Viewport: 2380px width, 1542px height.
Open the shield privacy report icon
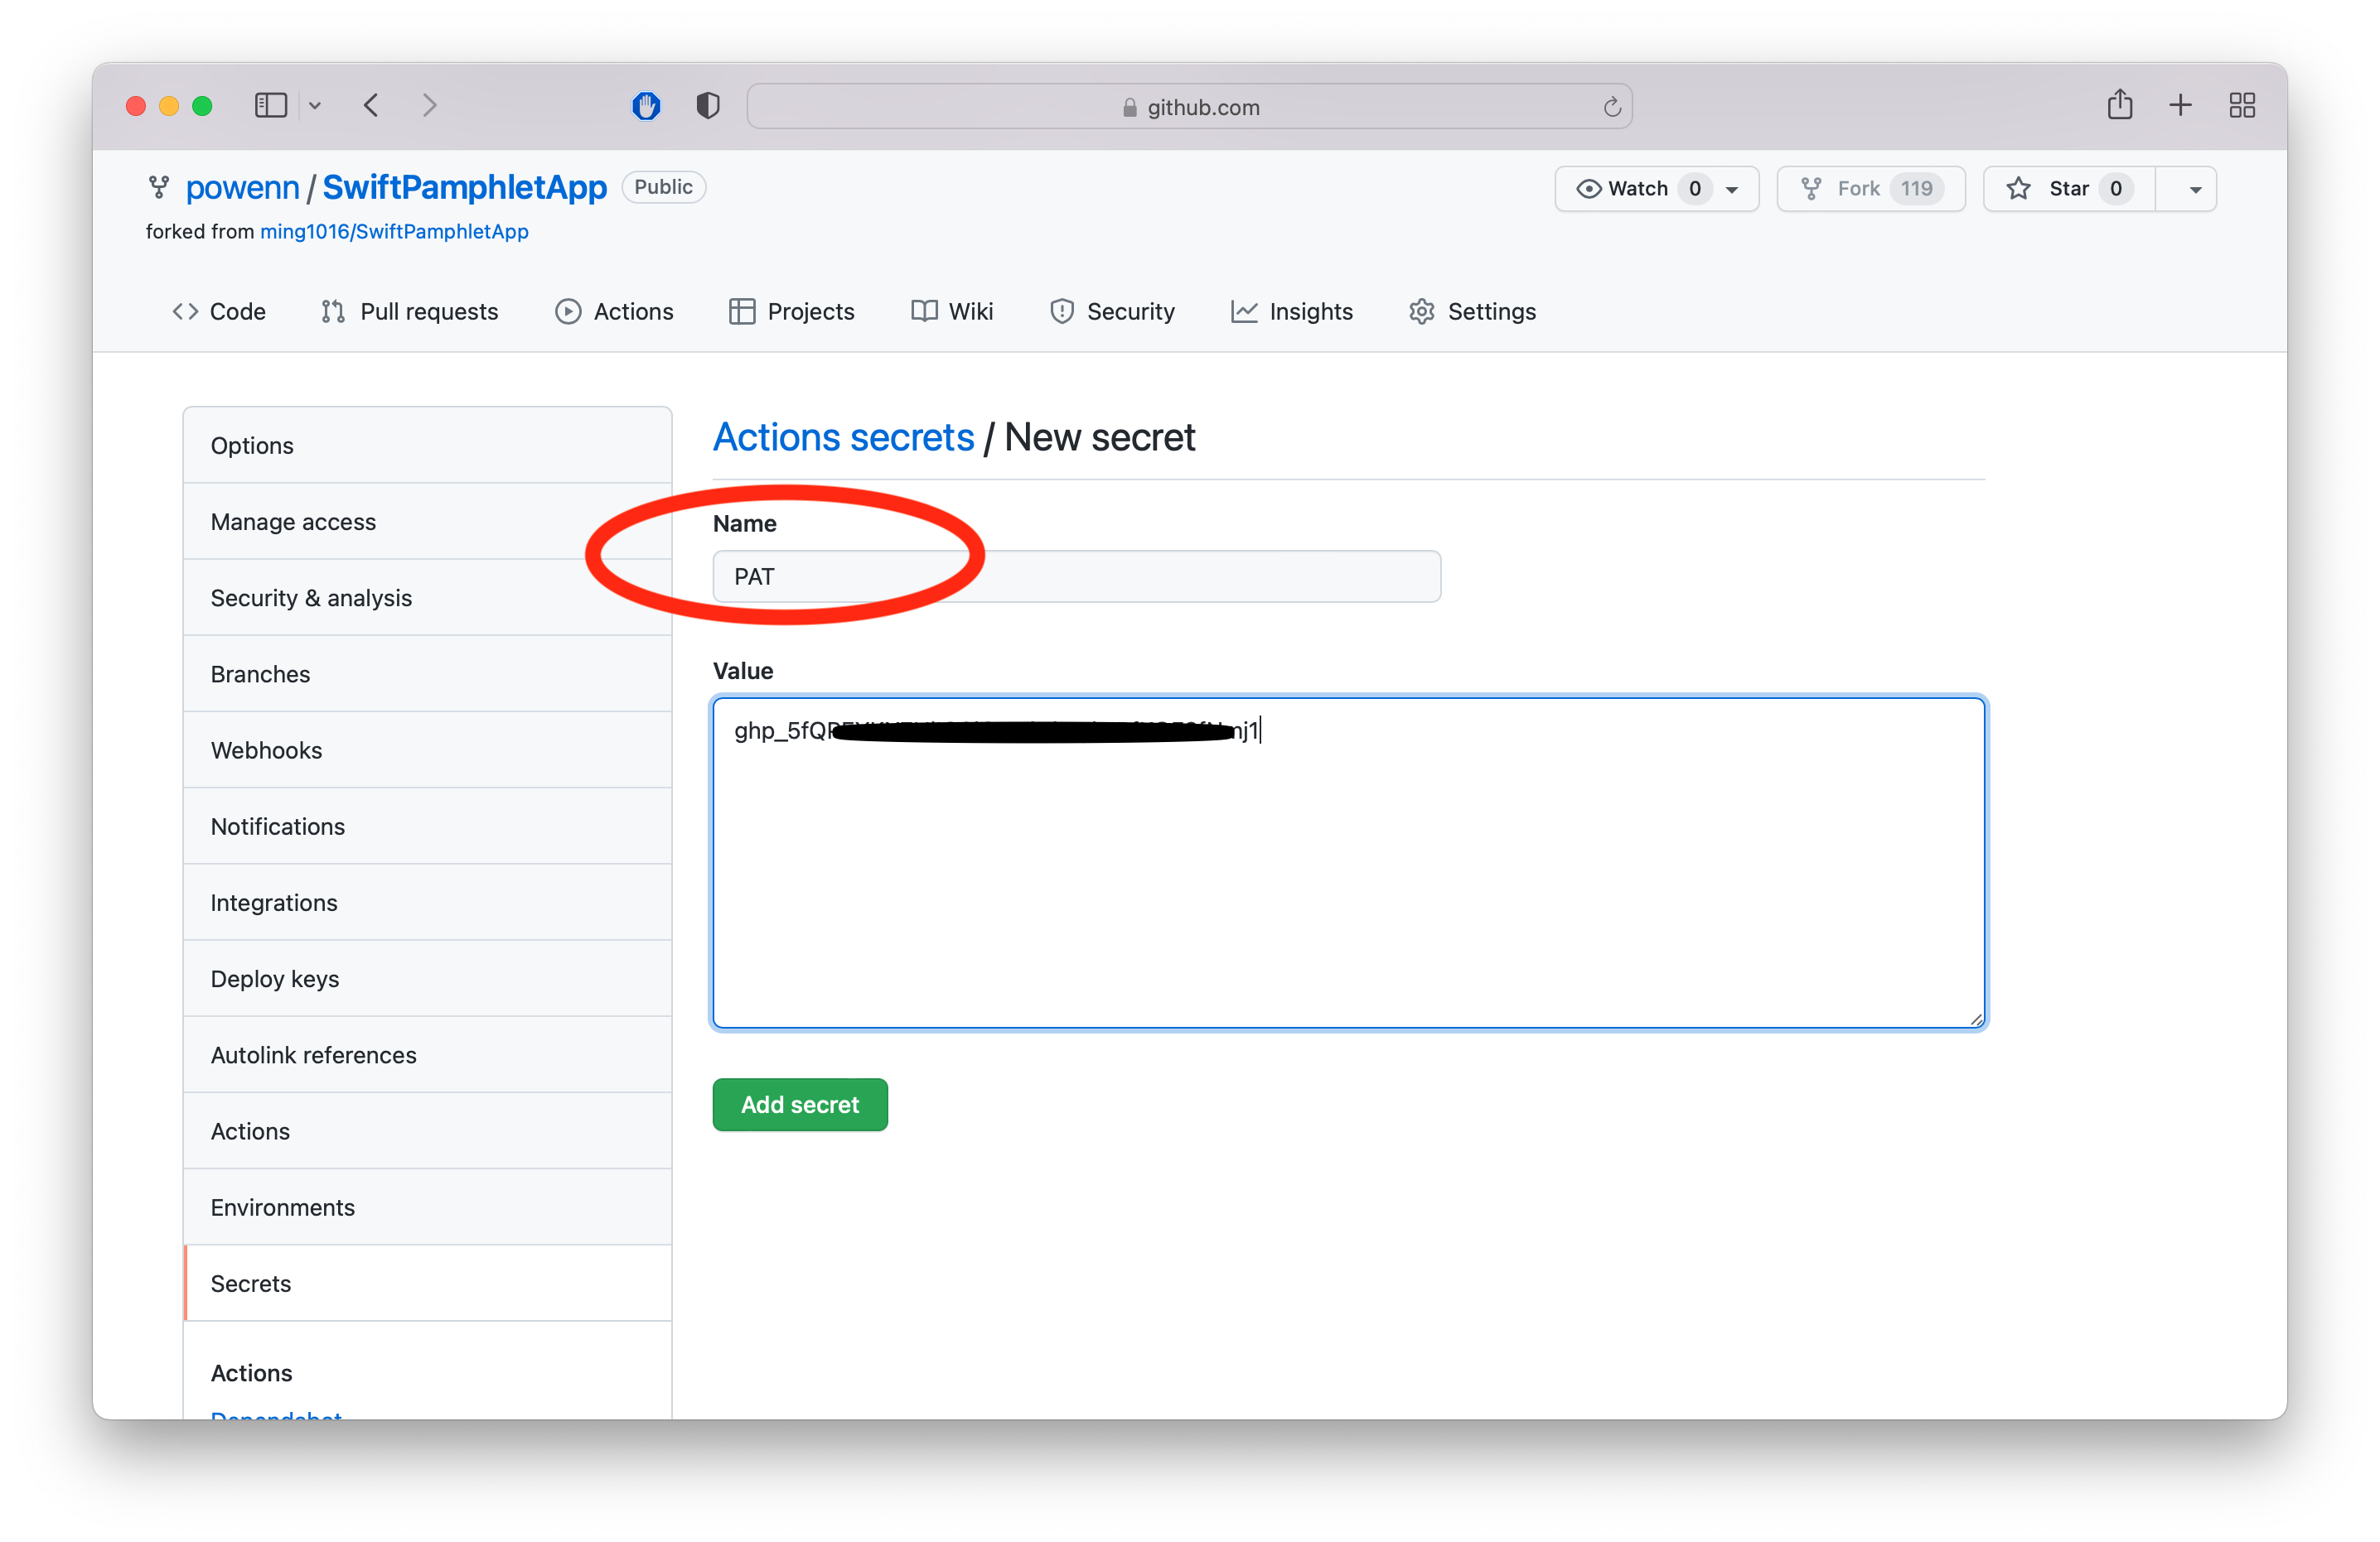tap(707, 105)
